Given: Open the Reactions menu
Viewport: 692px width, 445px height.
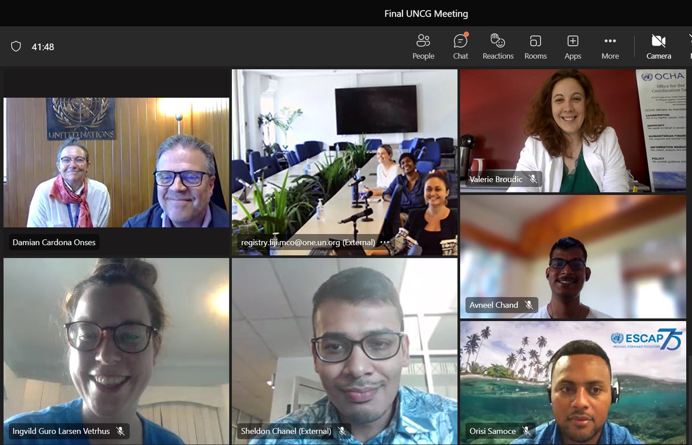Looking at the screenshot, I should (498, 47).
